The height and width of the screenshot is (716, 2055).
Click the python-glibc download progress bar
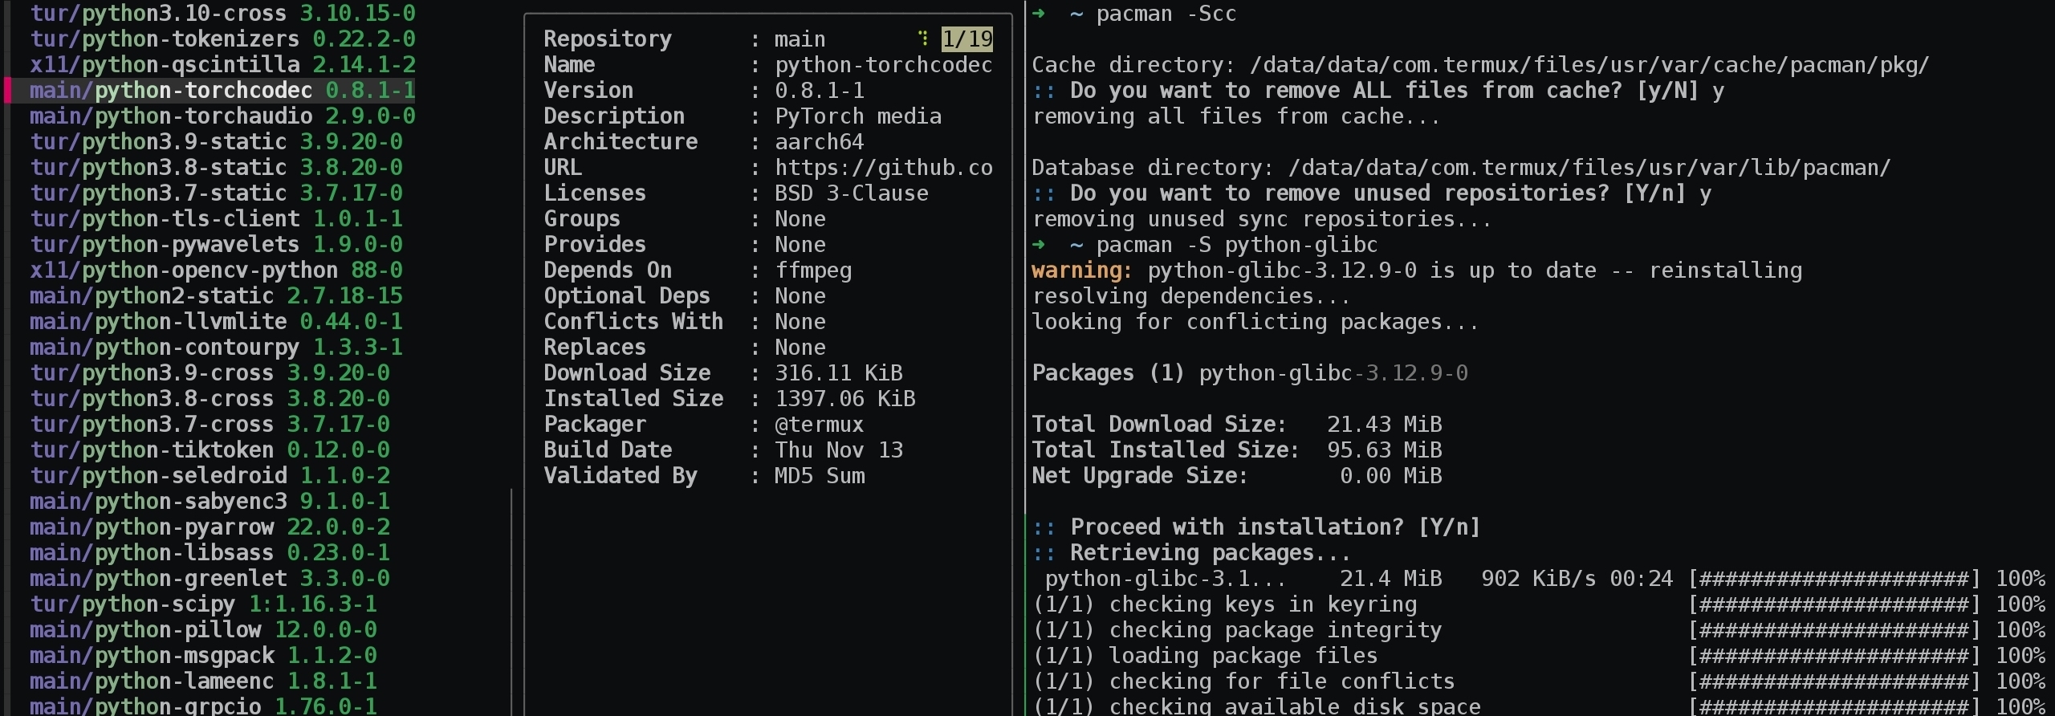coord(1834,579)
